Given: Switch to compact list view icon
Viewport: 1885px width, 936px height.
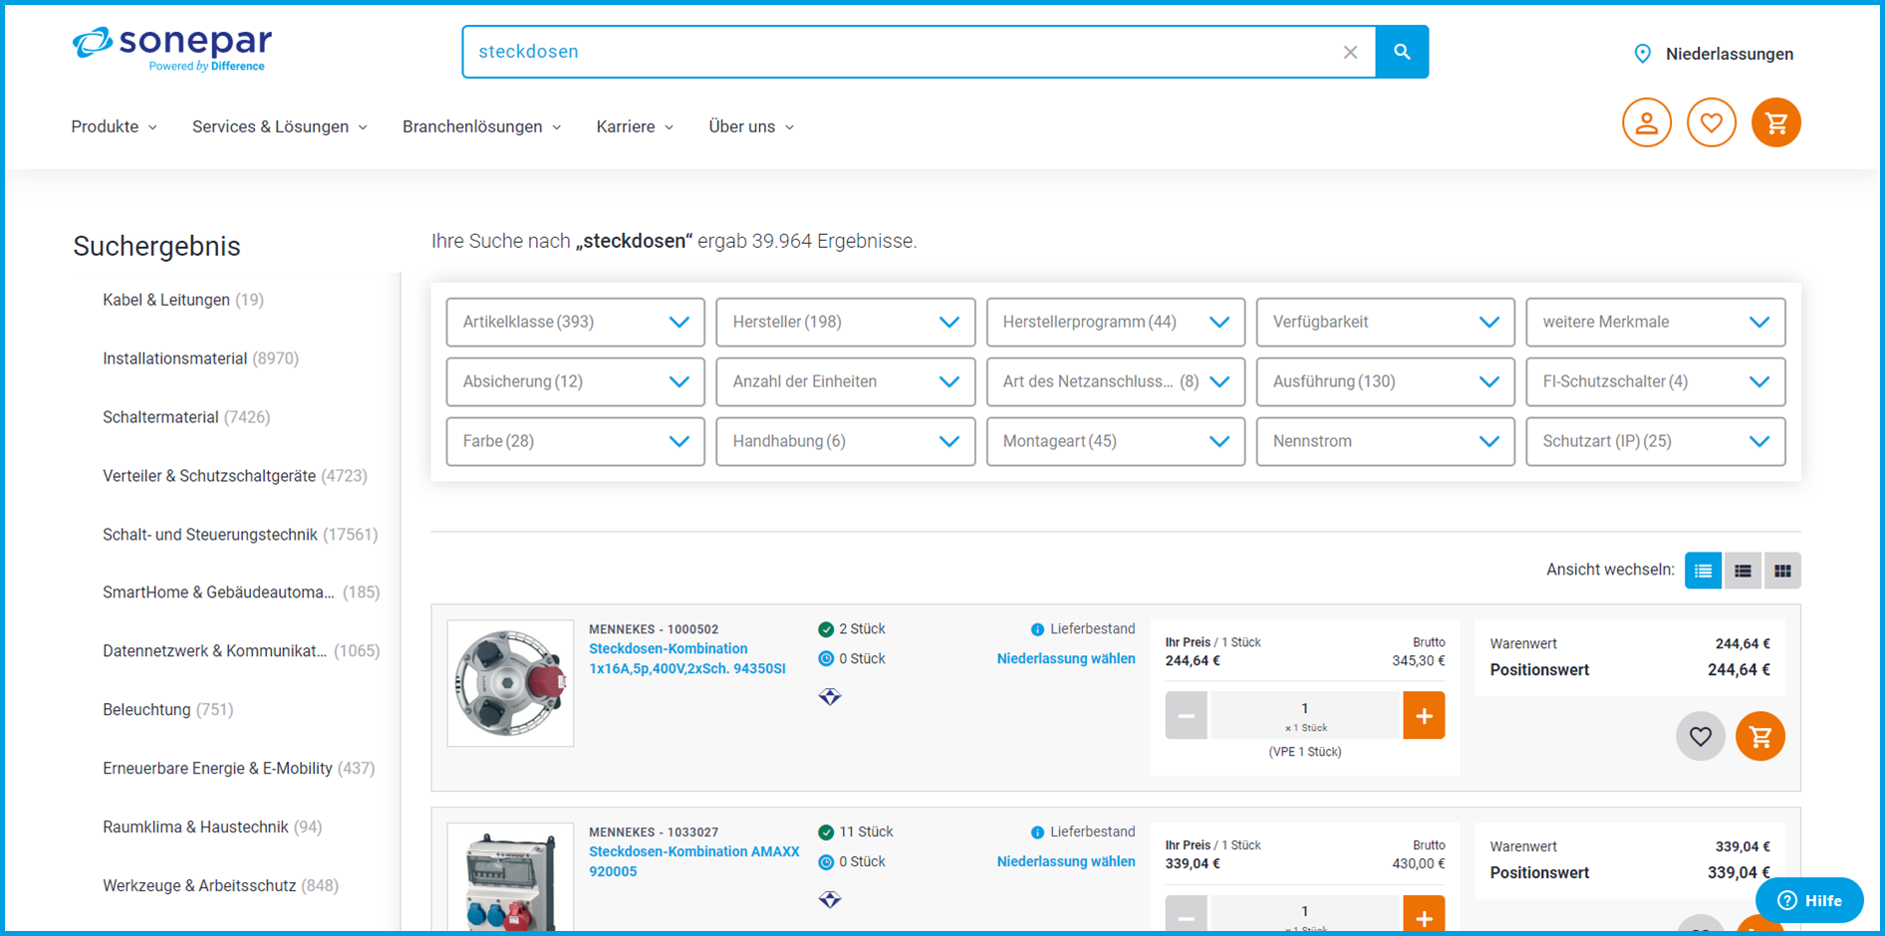Looking at the screenshot, I should click(x=1743, y=571).
